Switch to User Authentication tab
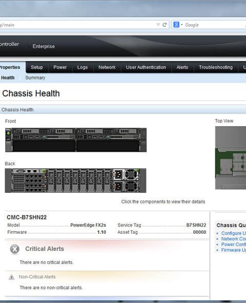 pyautogui.click(x=146, y=67)
